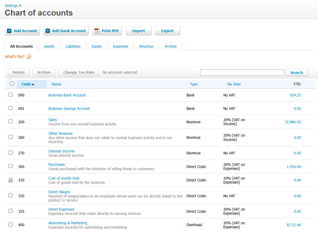Sort by the Code column header
Image resolution: width=318 pixels, height=231 pixels.
click(x=26, y=84)
